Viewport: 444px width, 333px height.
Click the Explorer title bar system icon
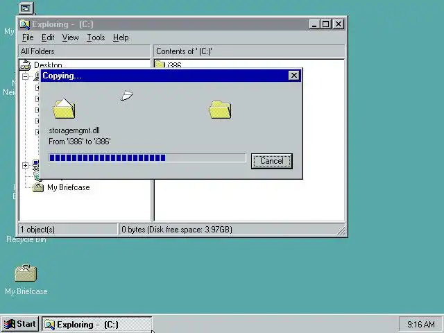tap(25, 24)
